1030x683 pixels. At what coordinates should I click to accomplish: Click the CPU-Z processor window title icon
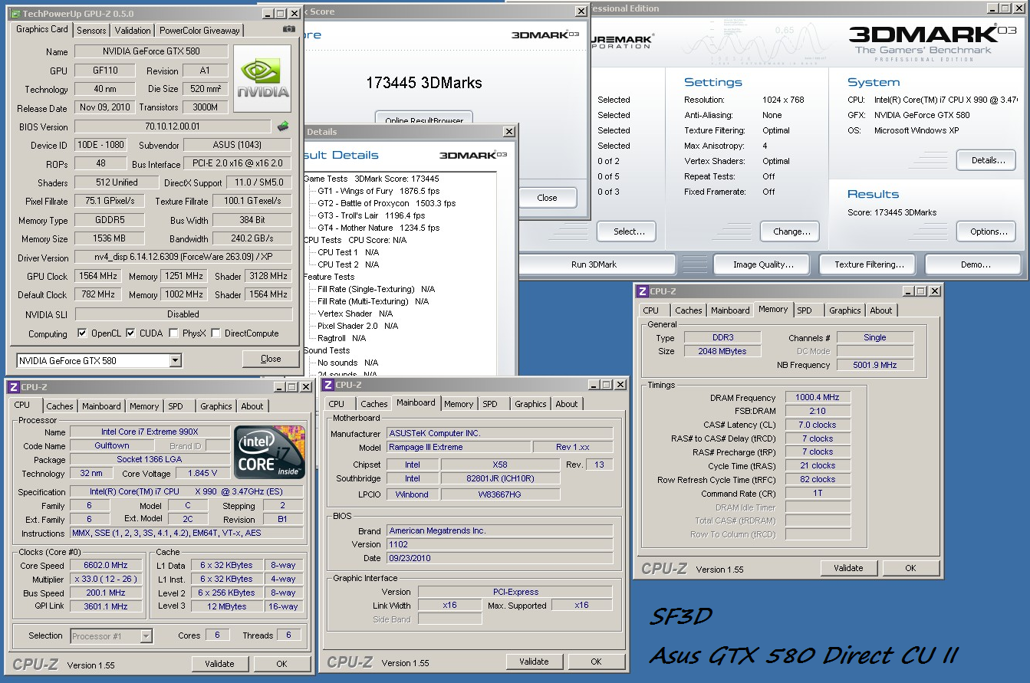pyautogui.click(x=13, y=387)
